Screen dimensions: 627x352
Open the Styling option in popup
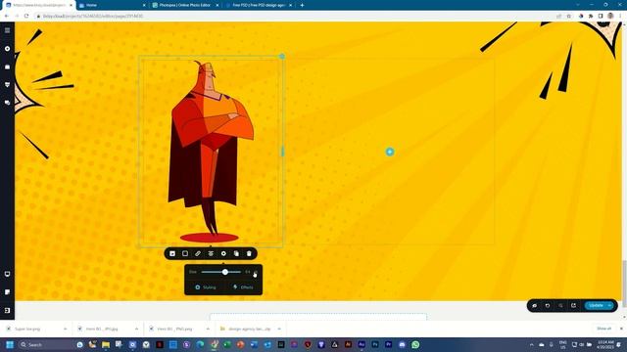(x=205, y=287)
